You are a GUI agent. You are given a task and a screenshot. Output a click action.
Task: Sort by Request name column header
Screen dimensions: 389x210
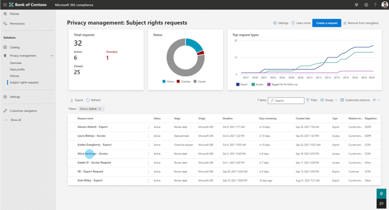pos(85,118)
